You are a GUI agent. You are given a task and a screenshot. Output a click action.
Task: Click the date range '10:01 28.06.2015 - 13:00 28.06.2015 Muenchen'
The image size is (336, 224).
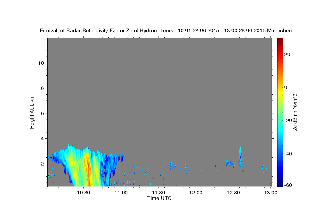coord(235,31)
